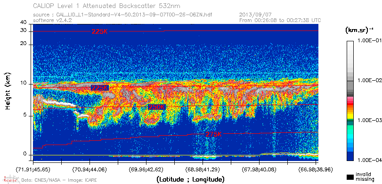Click the black 'invalid missing' legend swatch
The height and width of the screenshot is (184, 382).
350,177
